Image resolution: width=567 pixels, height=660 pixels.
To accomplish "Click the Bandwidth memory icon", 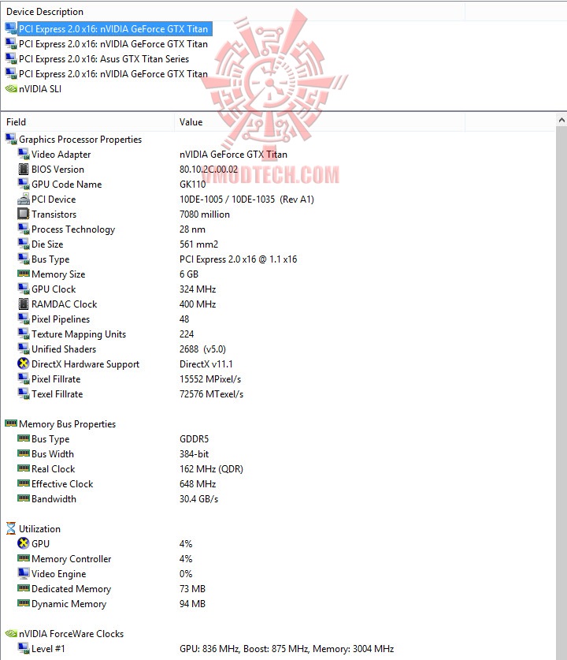I will (x=23, y=498).
